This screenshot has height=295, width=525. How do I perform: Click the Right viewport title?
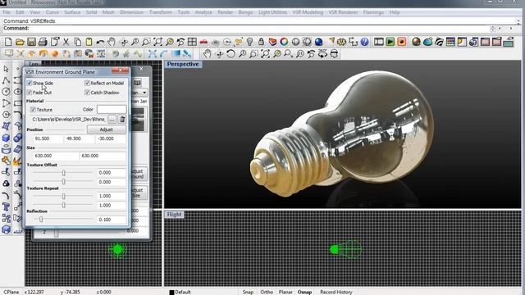pos(174,215)
